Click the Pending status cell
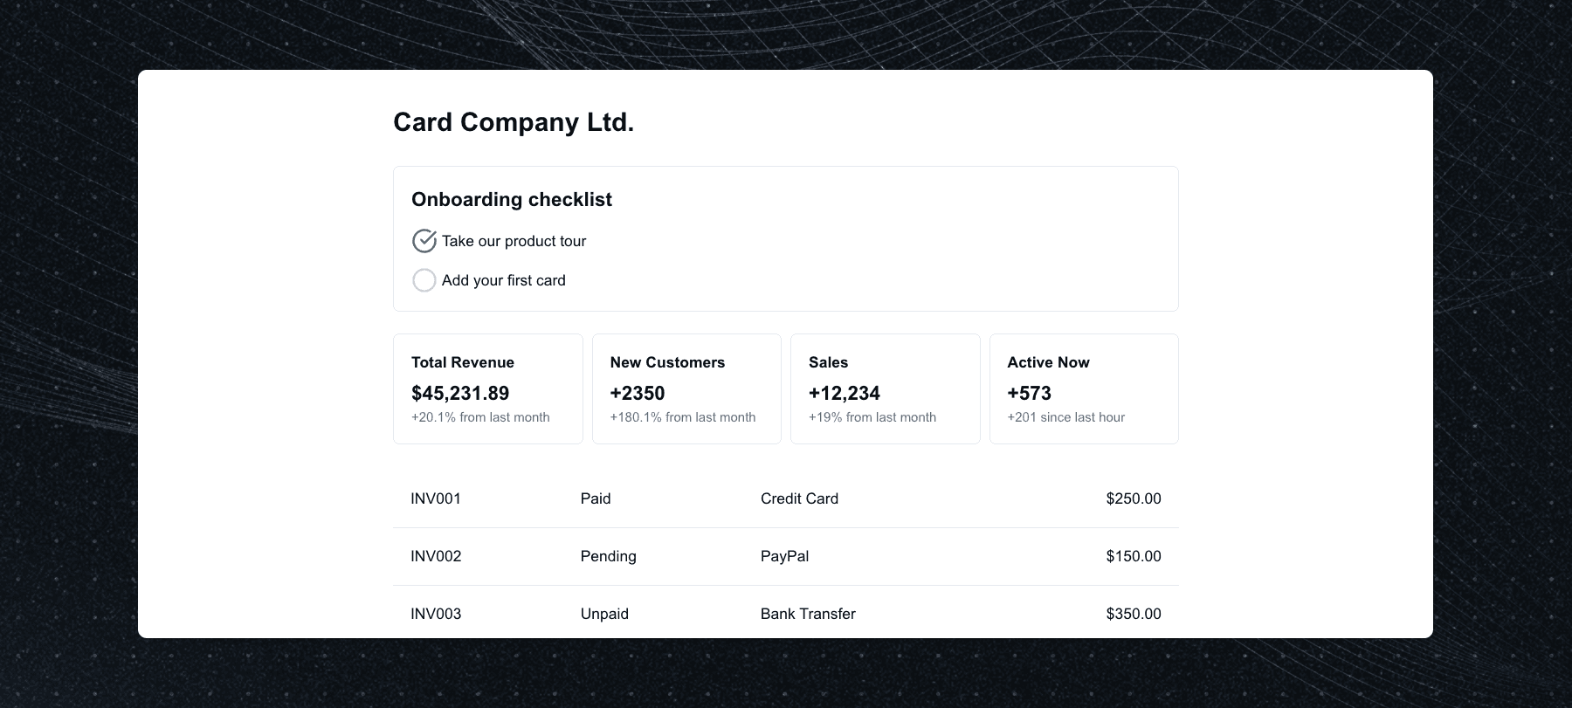1572x708 pixels. [x=608, y=556]
